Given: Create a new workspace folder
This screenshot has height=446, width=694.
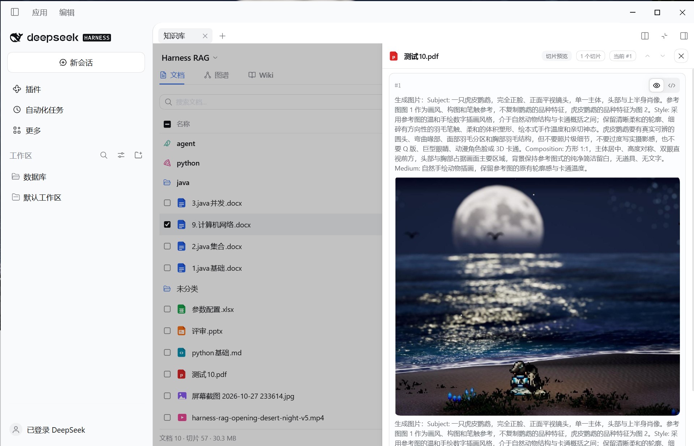Looking at the screenshot, I should pyautogui.click(x=138, y=155).
